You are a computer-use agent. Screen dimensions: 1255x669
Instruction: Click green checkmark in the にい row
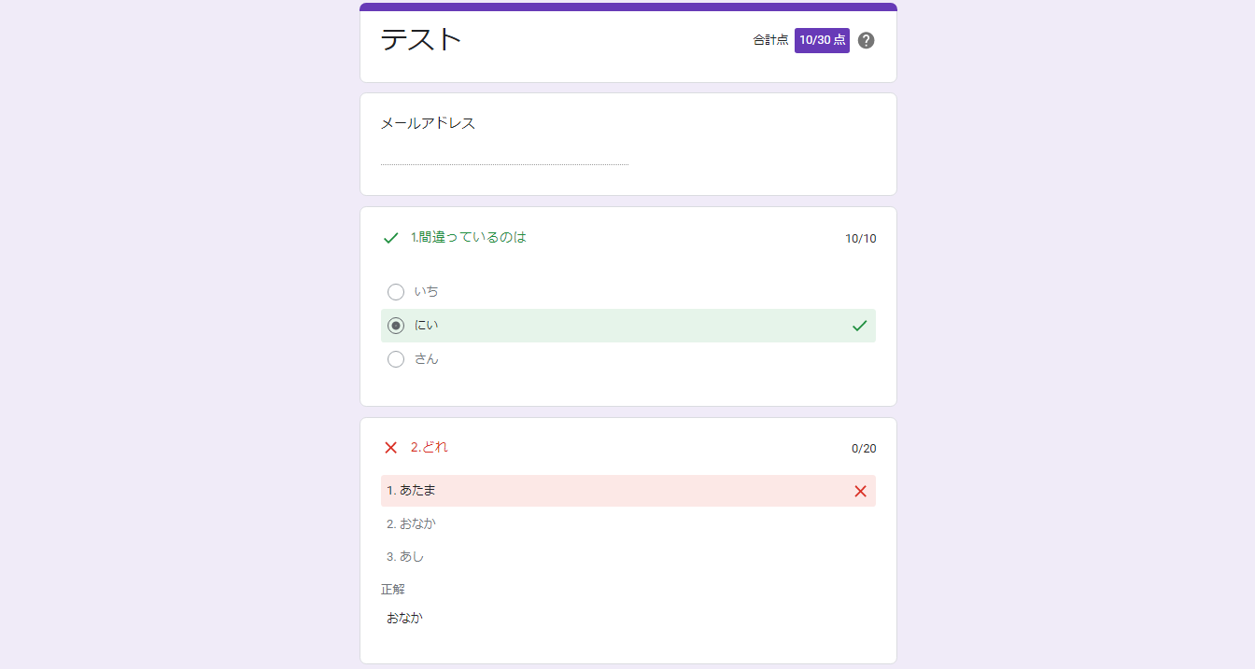(x=860, y=326)
